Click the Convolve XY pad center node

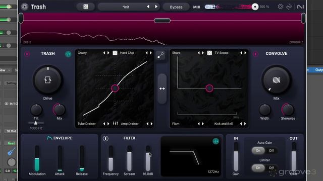[209, 88]
